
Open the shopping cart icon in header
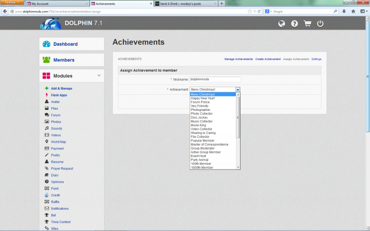[x=307, y=24]
